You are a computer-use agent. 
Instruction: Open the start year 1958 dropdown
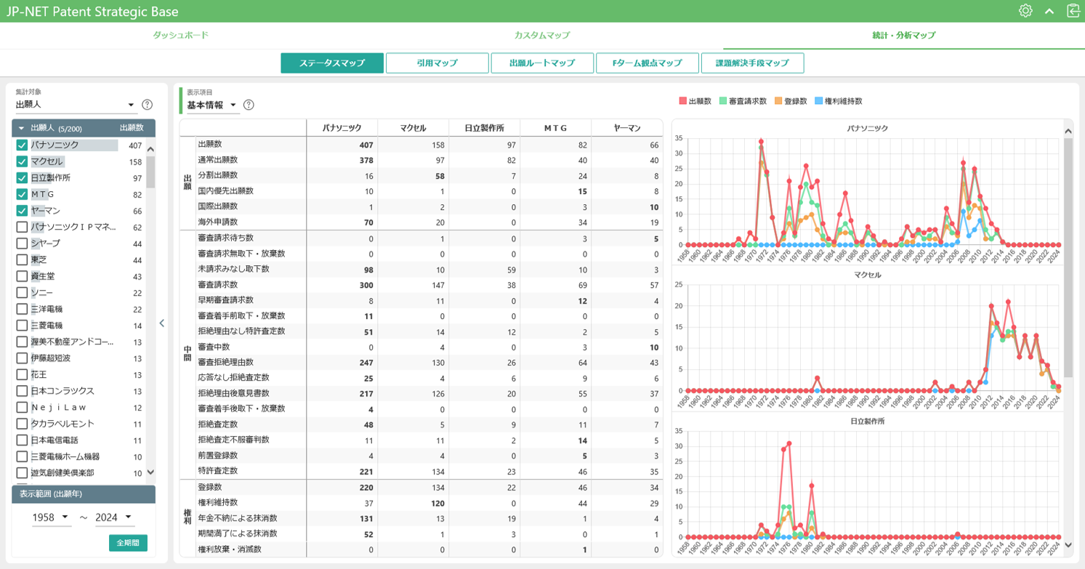point(51,517)
